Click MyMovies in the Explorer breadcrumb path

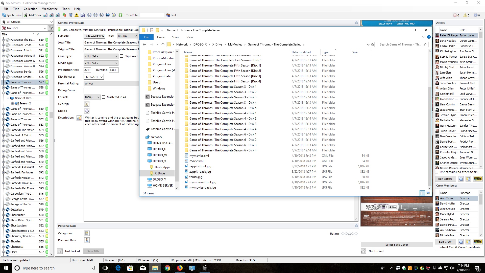(x=235, y=44)
